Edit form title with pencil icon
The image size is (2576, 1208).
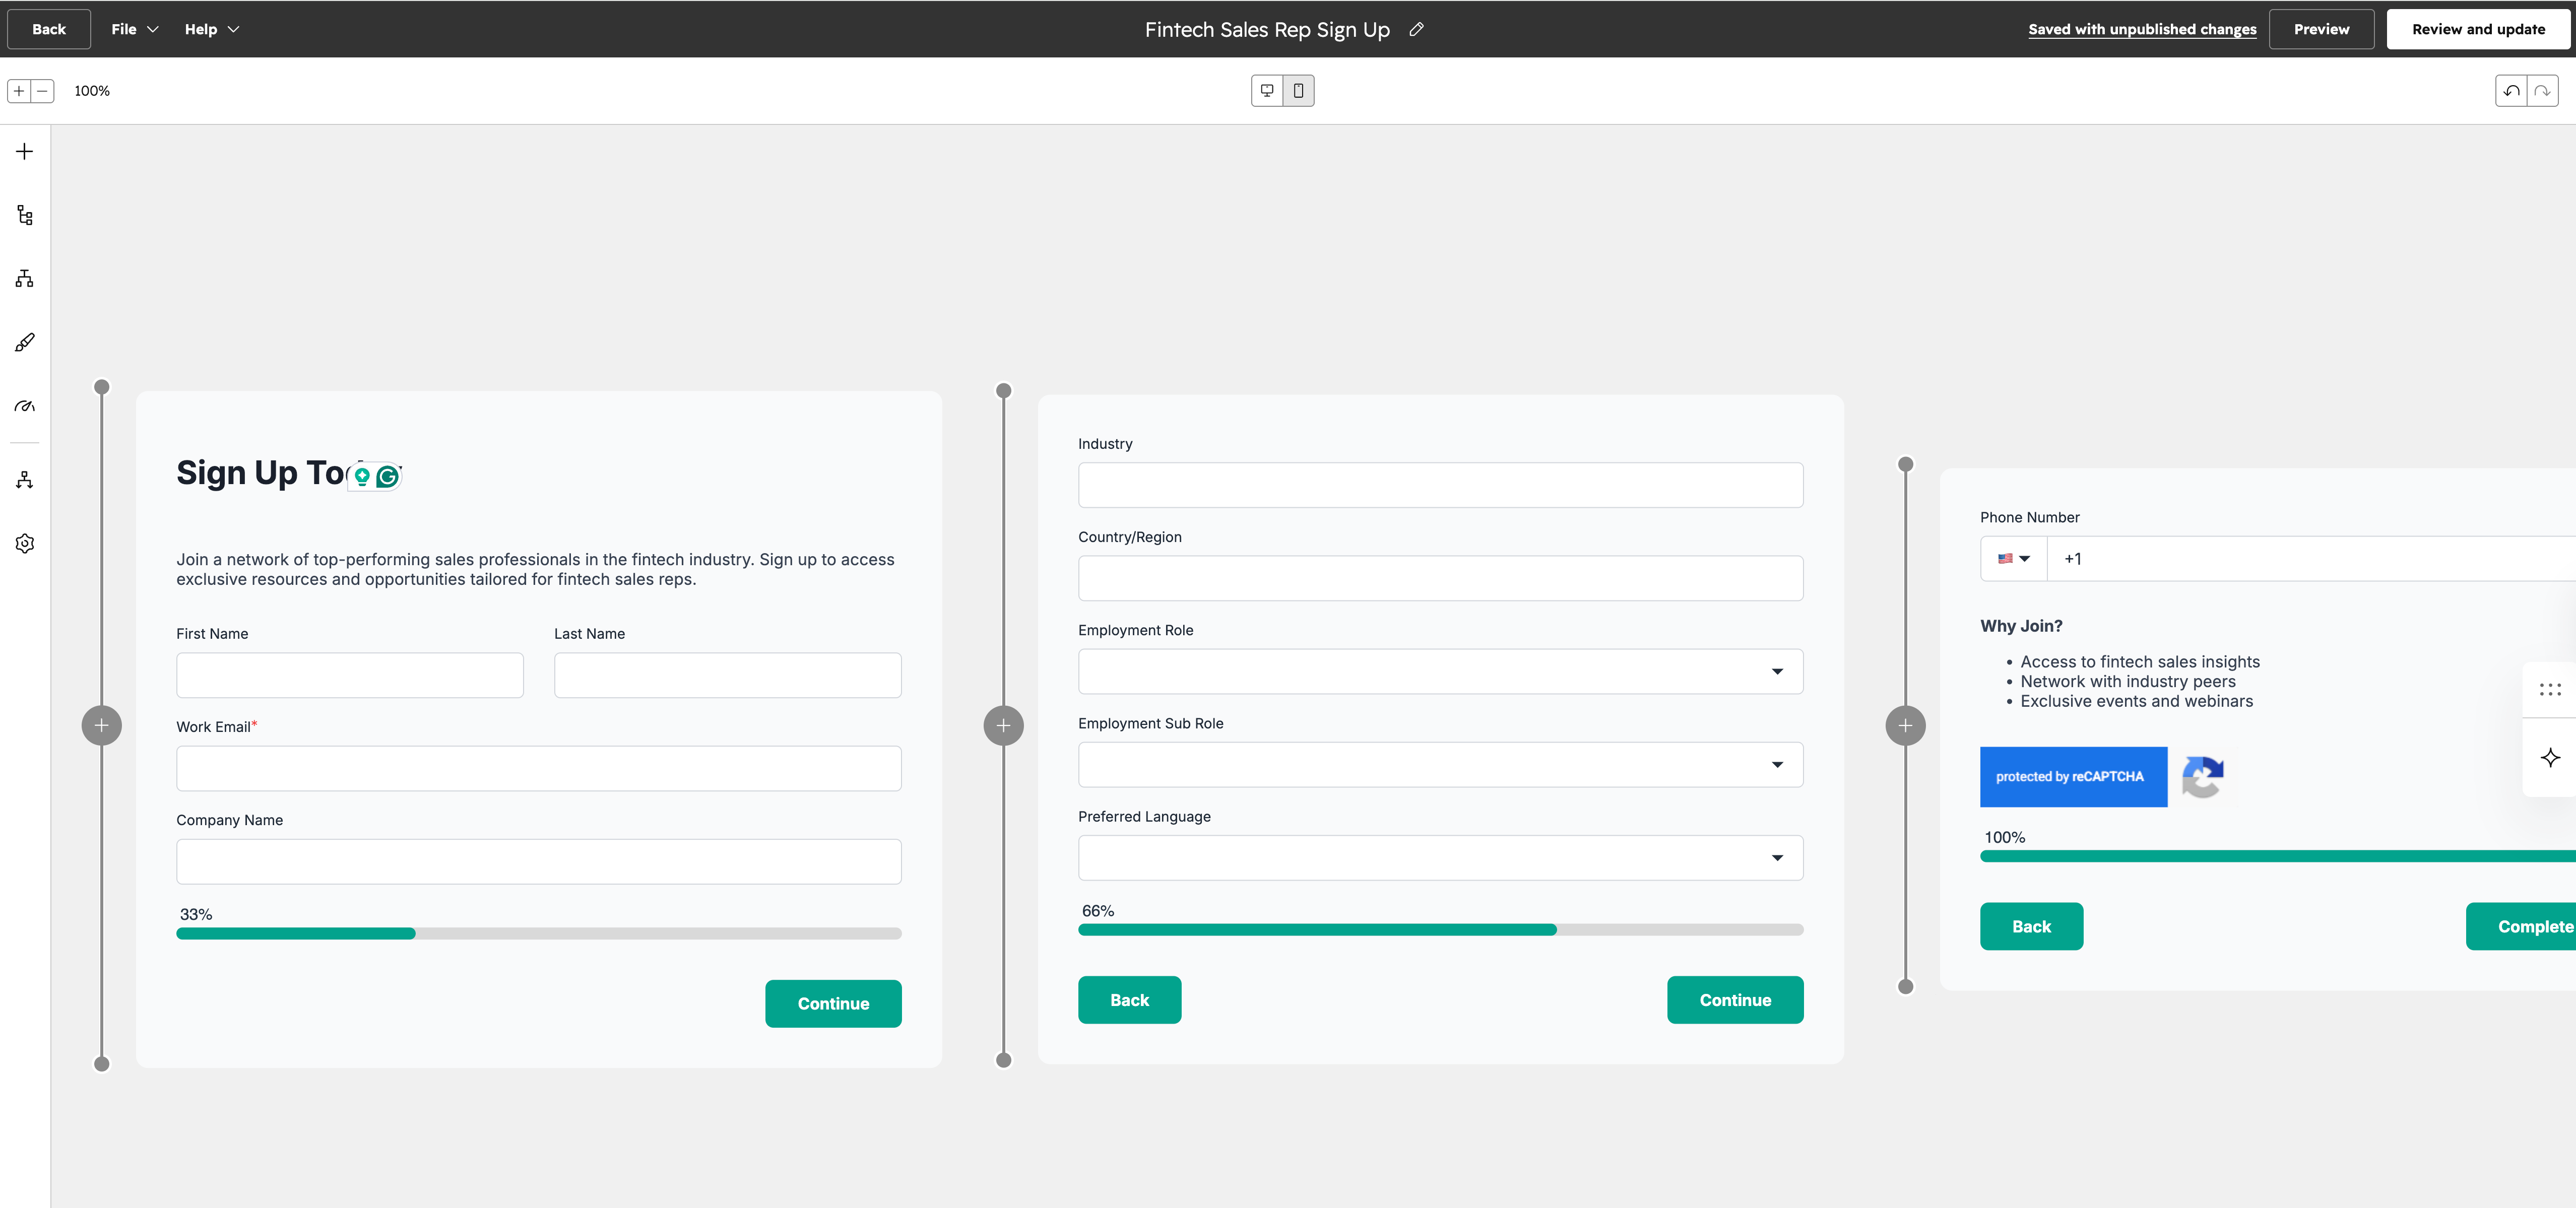pyautogui.click(x=1416, y=30)
